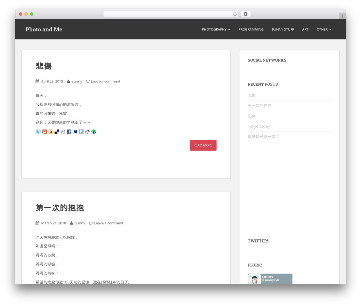View author sunny on March 21 post

click(x=80, y=223)
